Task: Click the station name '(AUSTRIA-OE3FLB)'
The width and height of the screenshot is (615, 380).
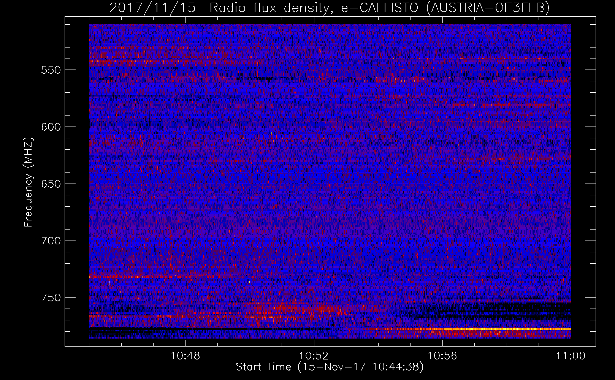Action: (488, 7)
